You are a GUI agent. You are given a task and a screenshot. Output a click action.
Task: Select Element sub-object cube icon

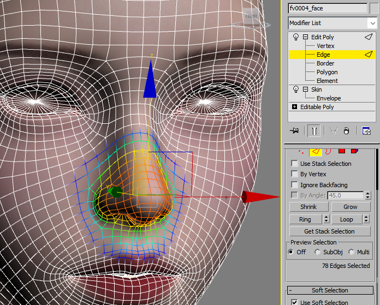[354, 151]
